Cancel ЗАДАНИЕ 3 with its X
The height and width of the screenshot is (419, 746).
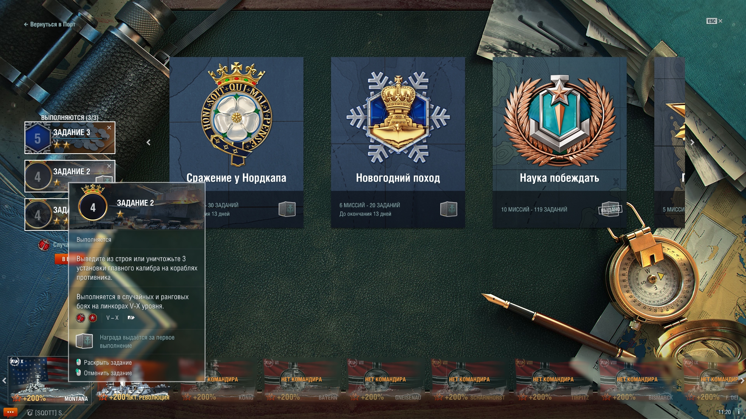click(x=109, y=128)
